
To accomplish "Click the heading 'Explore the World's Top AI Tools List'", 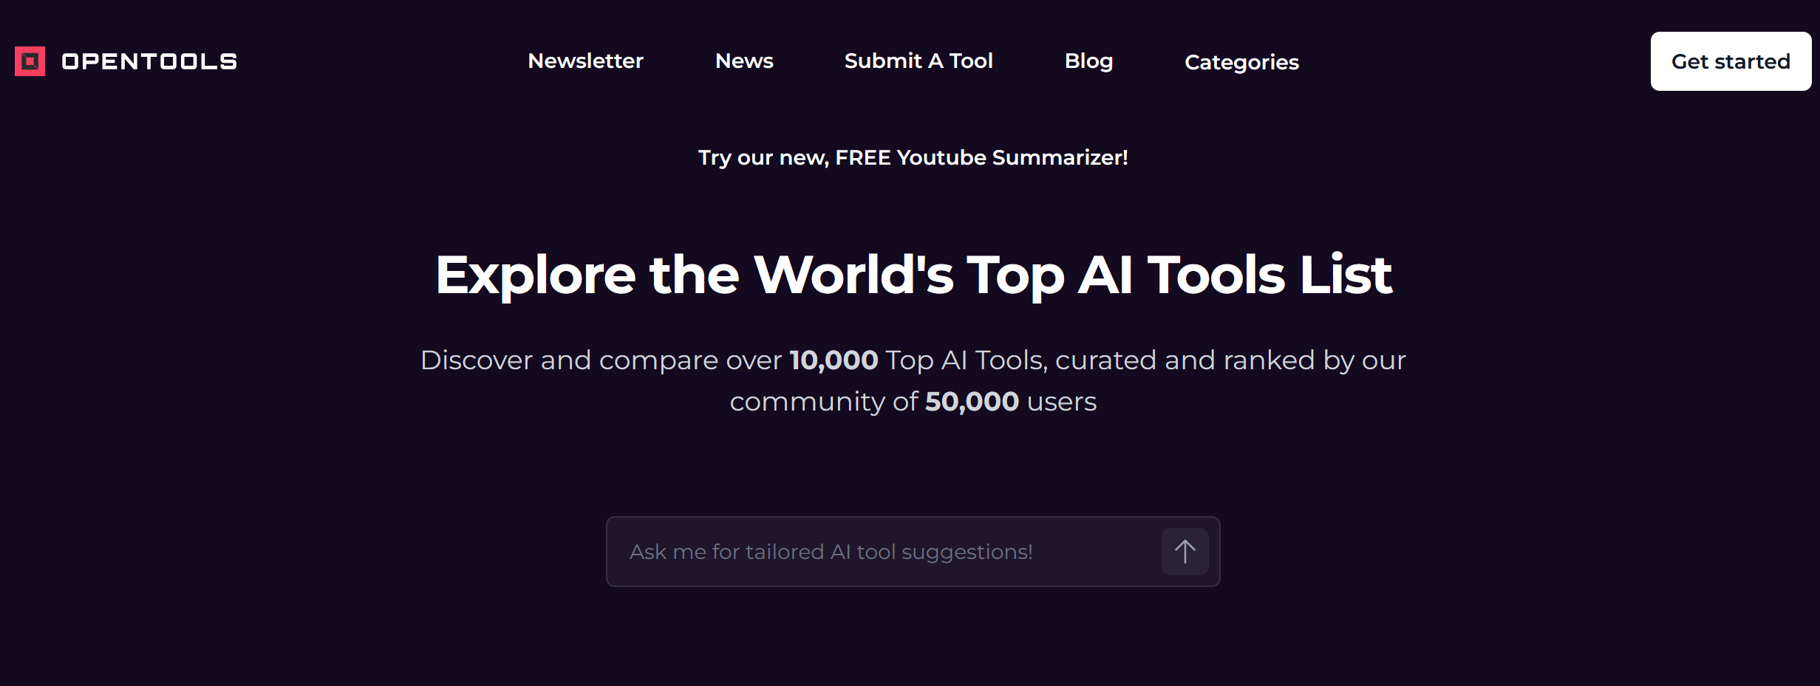I will [x=913, y=275].
